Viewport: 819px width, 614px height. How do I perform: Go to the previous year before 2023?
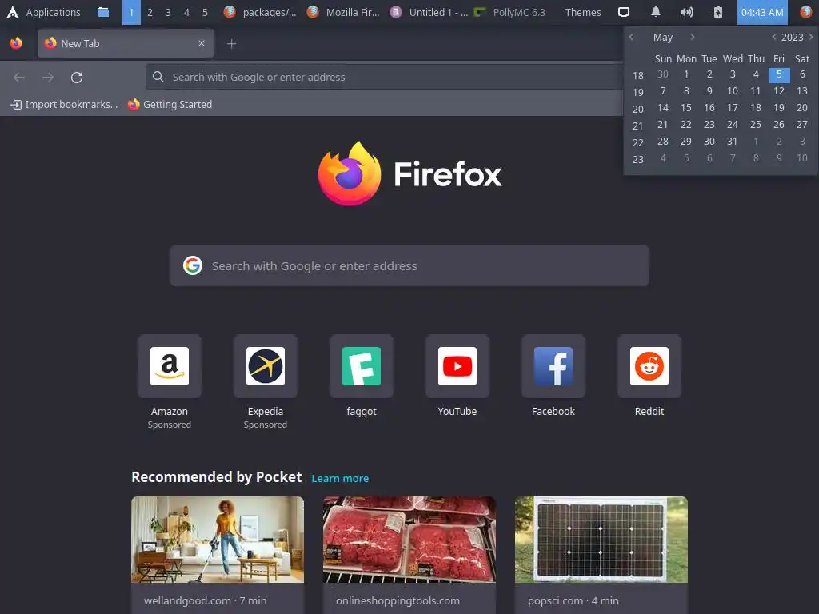(x=774, y=37)
